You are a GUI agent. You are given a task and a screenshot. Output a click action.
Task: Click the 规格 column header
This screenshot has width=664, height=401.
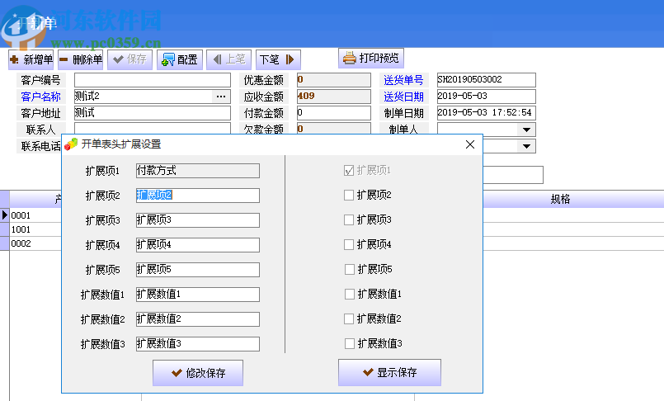[x=560, y=199]
